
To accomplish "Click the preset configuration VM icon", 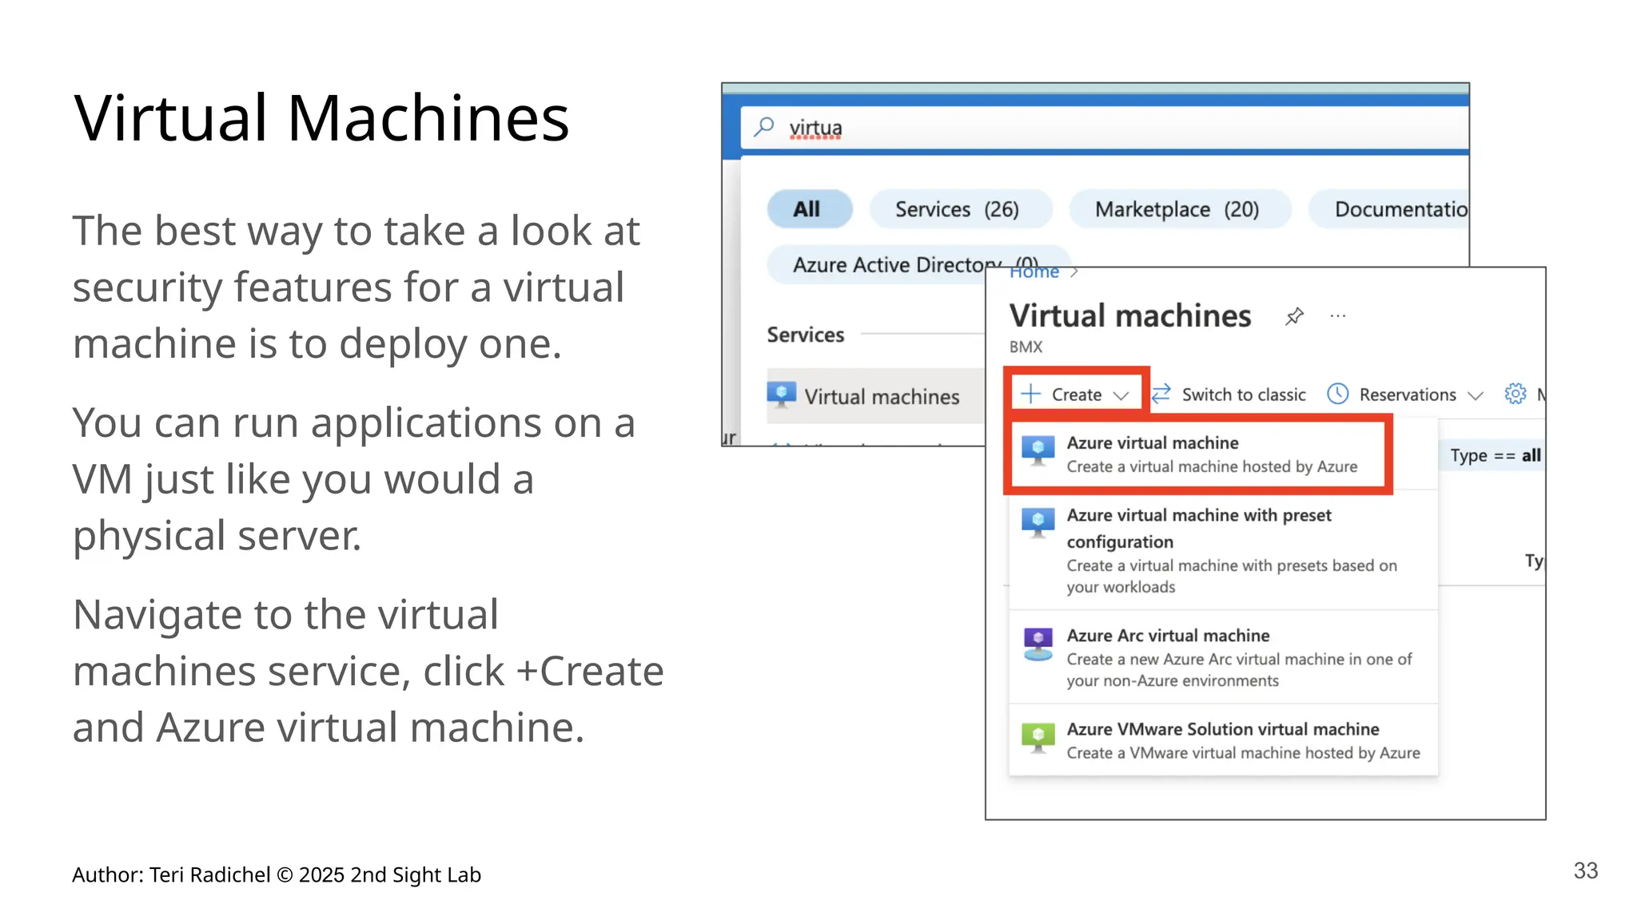I will click(x=1038, y=524).
